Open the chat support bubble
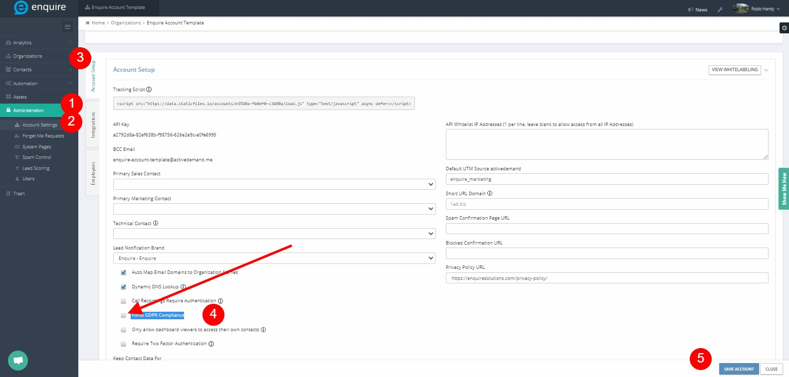Image resolution: width=789 pixels, height=377 pixels. point(18,361)
